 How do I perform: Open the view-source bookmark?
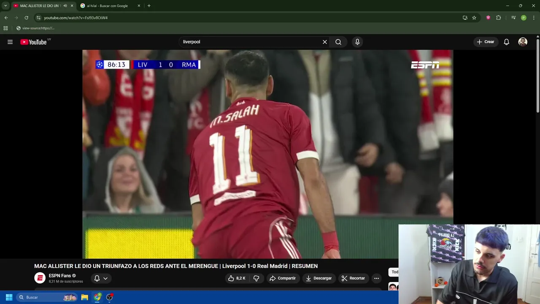[x=35, y=28]
